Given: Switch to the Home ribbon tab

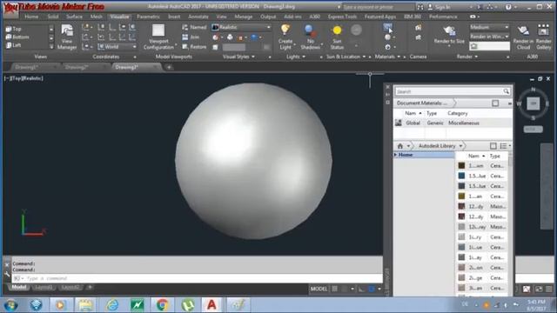Looking at the screenshot, I should point(31,17).
